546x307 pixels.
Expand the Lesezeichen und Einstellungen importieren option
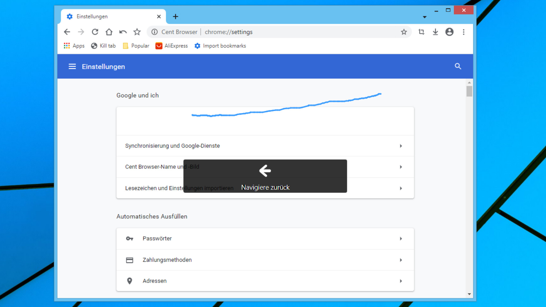coord(401,187)
